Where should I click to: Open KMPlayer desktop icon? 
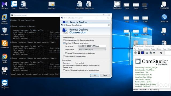[x=5, y=5]
